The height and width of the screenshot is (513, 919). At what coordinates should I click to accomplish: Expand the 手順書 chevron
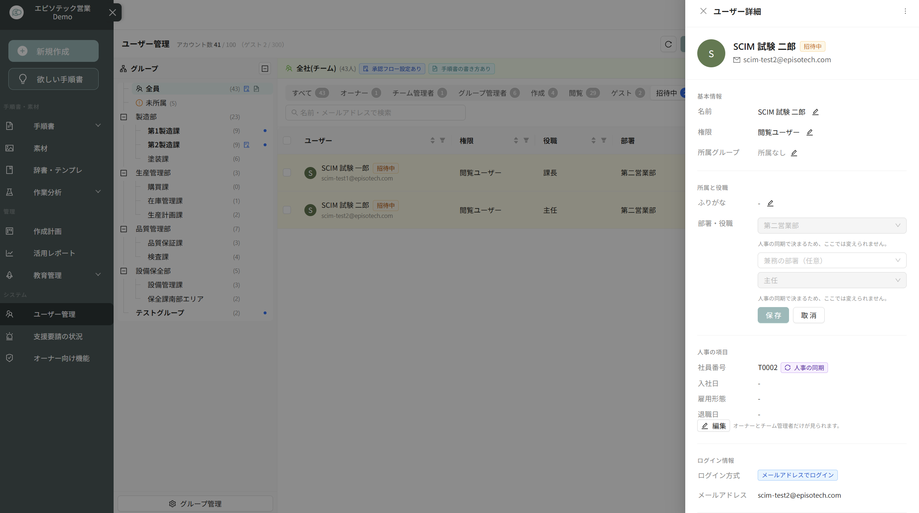coord(98,126)
